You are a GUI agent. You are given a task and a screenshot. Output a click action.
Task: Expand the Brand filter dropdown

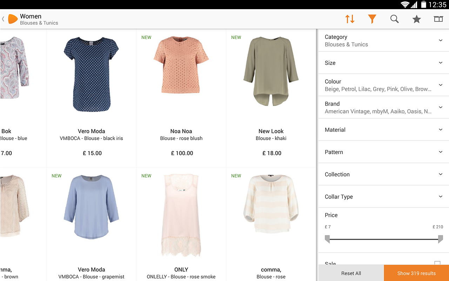coord(383,107)
